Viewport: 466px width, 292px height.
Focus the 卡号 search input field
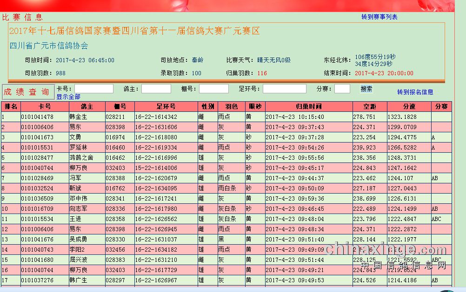coord(94,89)
